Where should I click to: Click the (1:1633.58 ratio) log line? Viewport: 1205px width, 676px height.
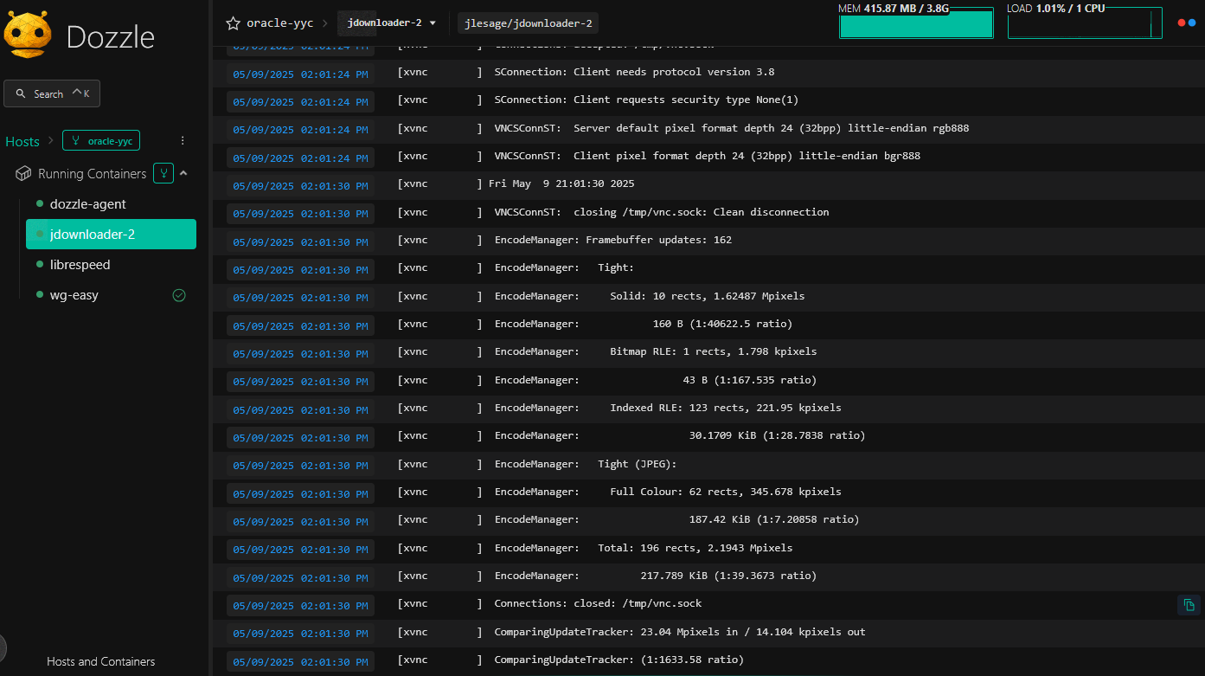click(x=708, y=660)
